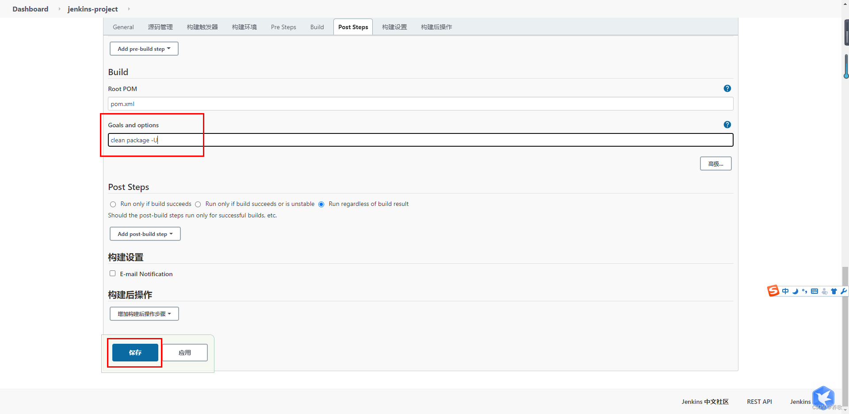Enable E-mail Notification checkbox
This screenshot has width=849, height=414.
tap(112, 273)
